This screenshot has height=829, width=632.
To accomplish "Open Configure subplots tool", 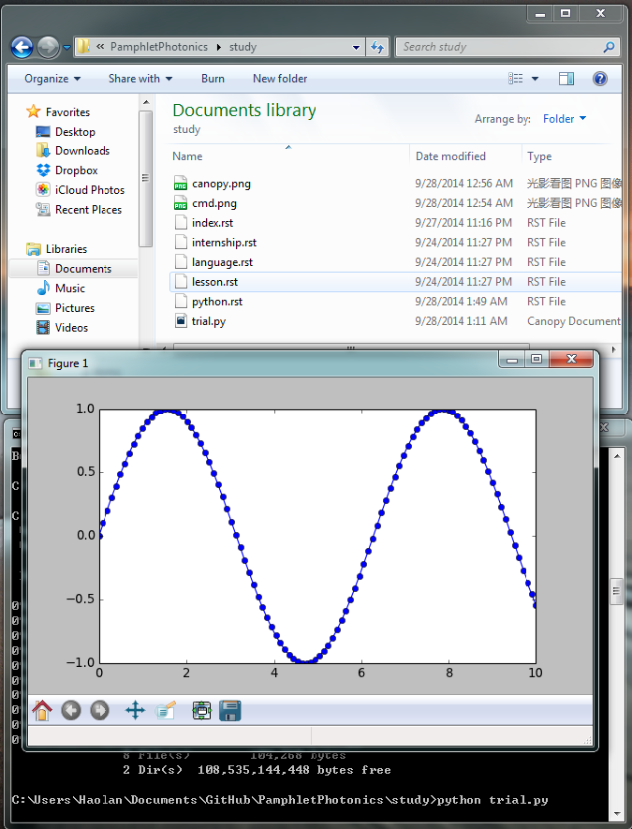I will pos(201,710).
